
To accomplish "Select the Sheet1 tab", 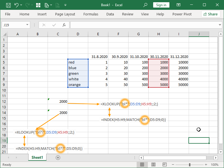I will tap(37, 157).
